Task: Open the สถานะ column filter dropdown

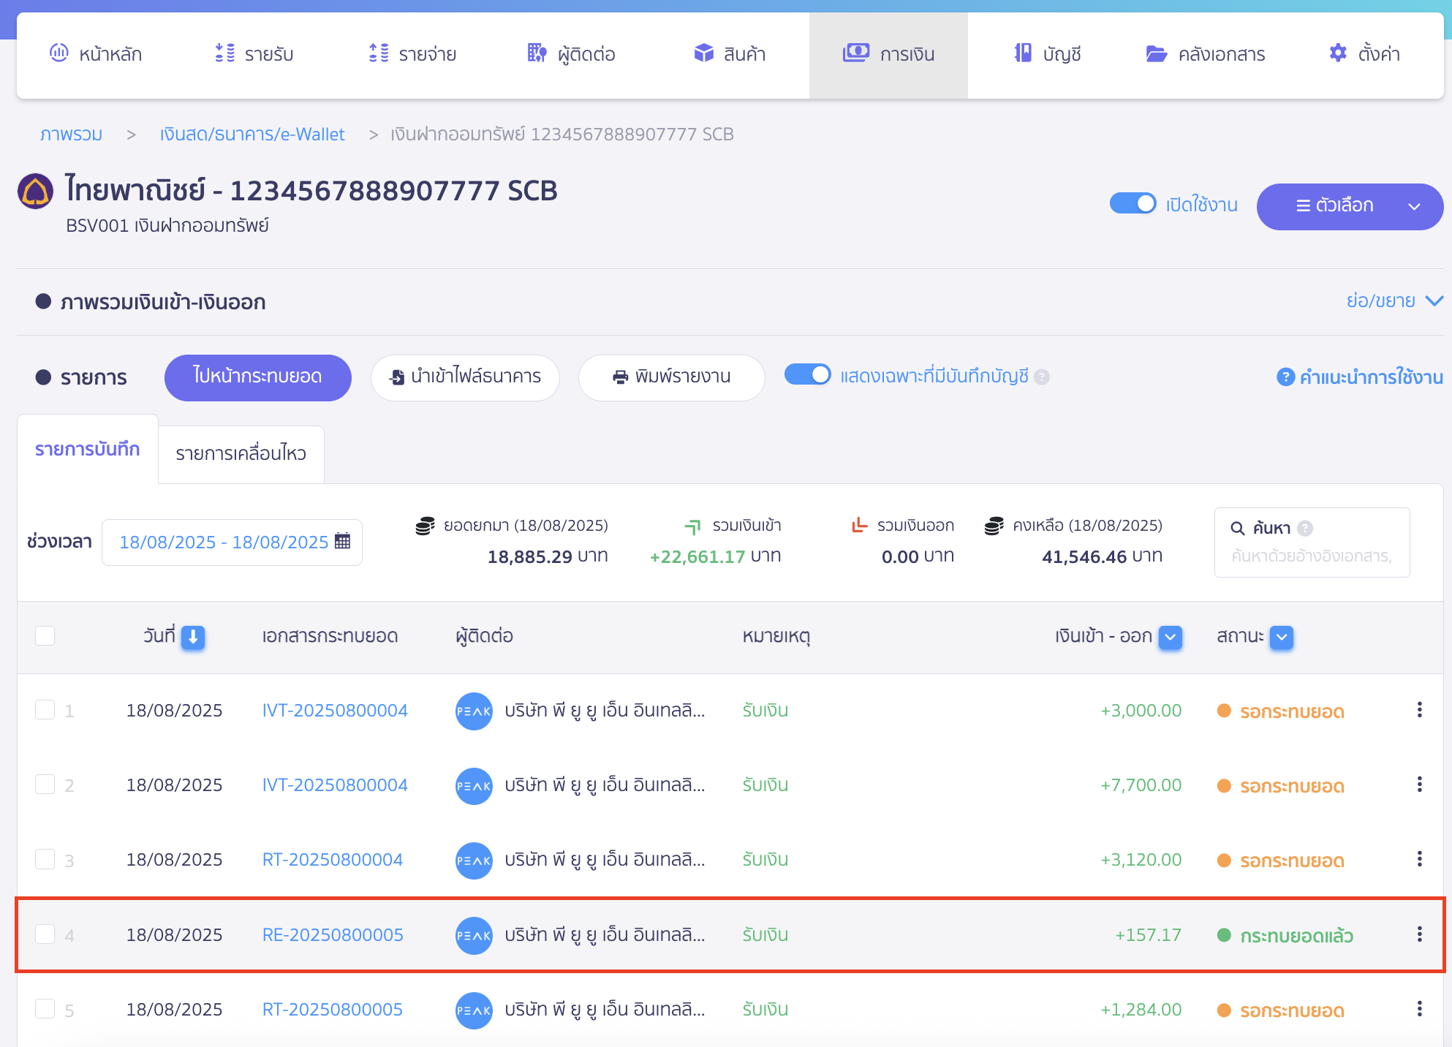Action: pos(1281,637)
